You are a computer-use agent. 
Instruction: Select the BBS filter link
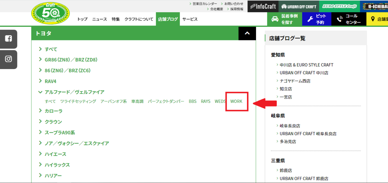(192, 101)
